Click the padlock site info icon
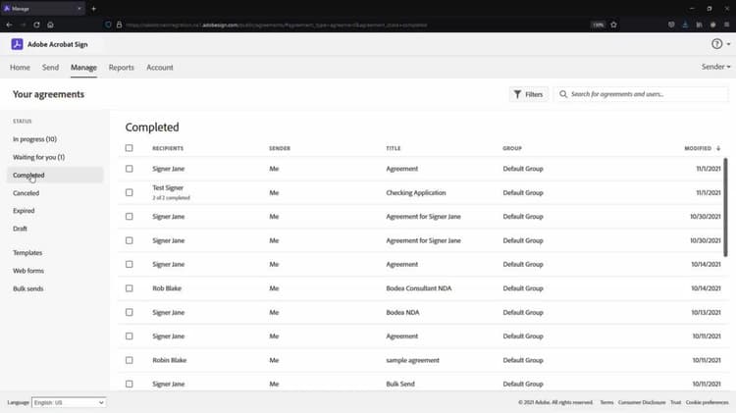Screen dimensions: 736x413 (119, 25)
